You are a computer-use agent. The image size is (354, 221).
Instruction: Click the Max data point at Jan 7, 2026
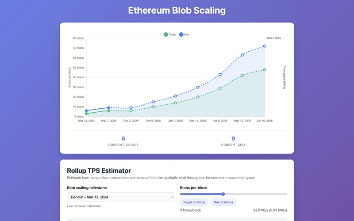point(175,96)
